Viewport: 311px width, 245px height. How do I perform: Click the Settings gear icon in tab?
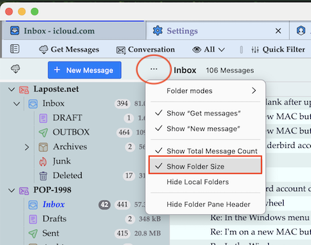point(158,31)
